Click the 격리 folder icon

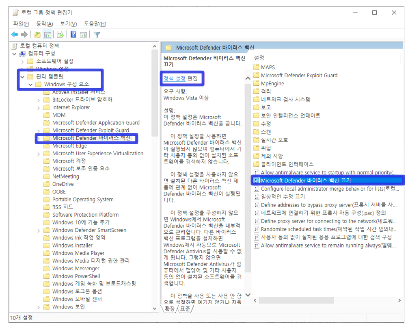click(256, 91)
